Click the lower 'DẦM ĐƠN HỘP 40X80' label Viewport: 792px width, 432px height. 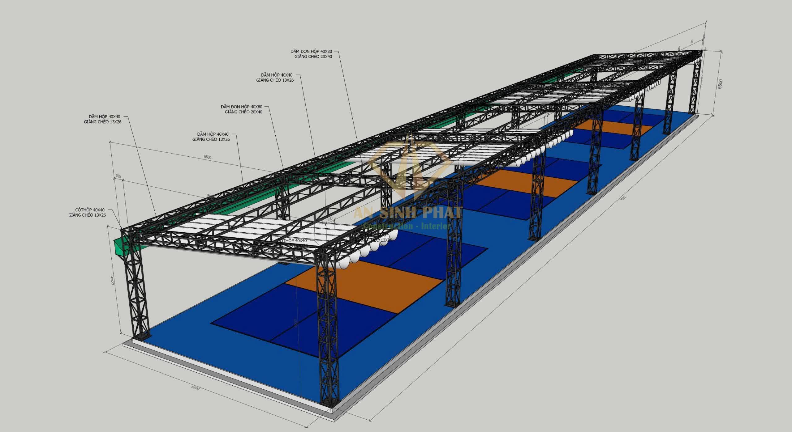(241, 107)
